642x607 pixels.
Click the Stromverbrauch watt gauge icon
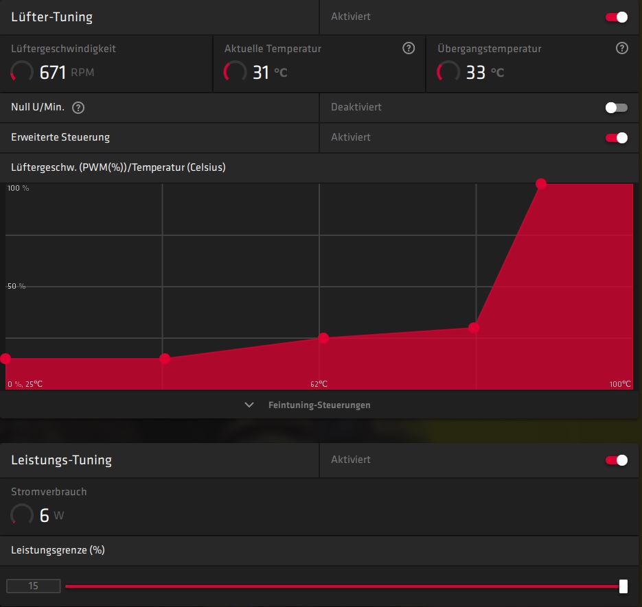[x=22, y=515]
